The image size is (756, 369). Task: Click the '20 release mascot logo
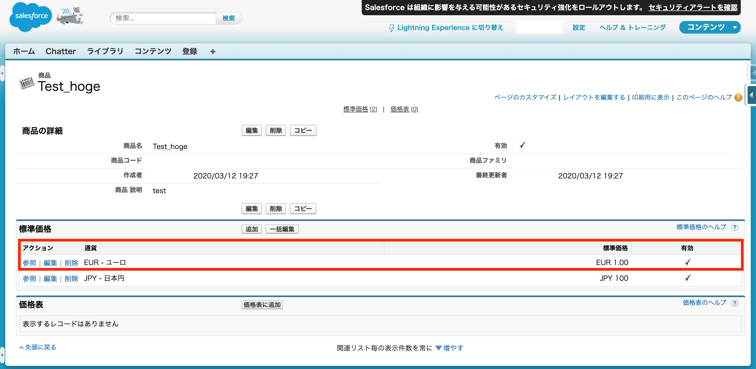pyautogui.click(x=70, y=16)
